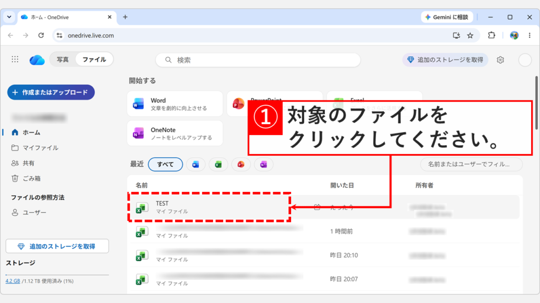The image size is (540, 303).
Task: Focus the 検索 search box
Action: point(258,60)
